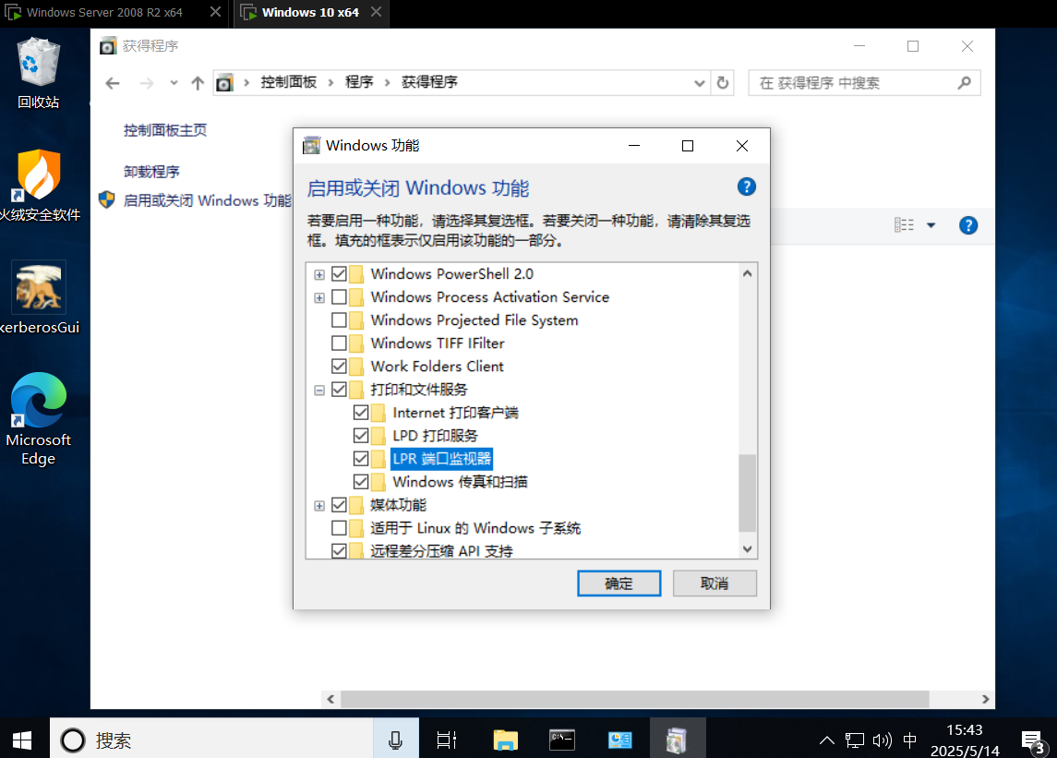Screen dimensions: 1057x758
Task: Expand Windows Process Activation Service node
Action: pos(319,297)
